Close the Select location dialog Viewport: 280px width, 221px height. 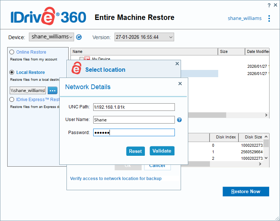click(x=177, y=64)
